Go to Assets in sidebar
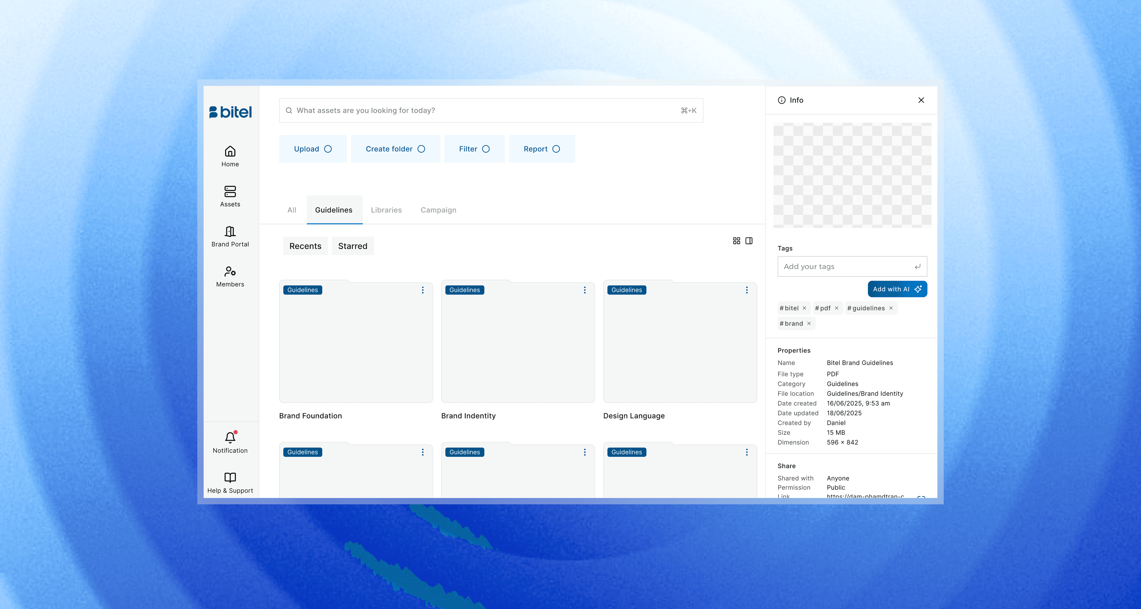The width and height of the screenshot is (1141, 609). [x=230, y=196]
